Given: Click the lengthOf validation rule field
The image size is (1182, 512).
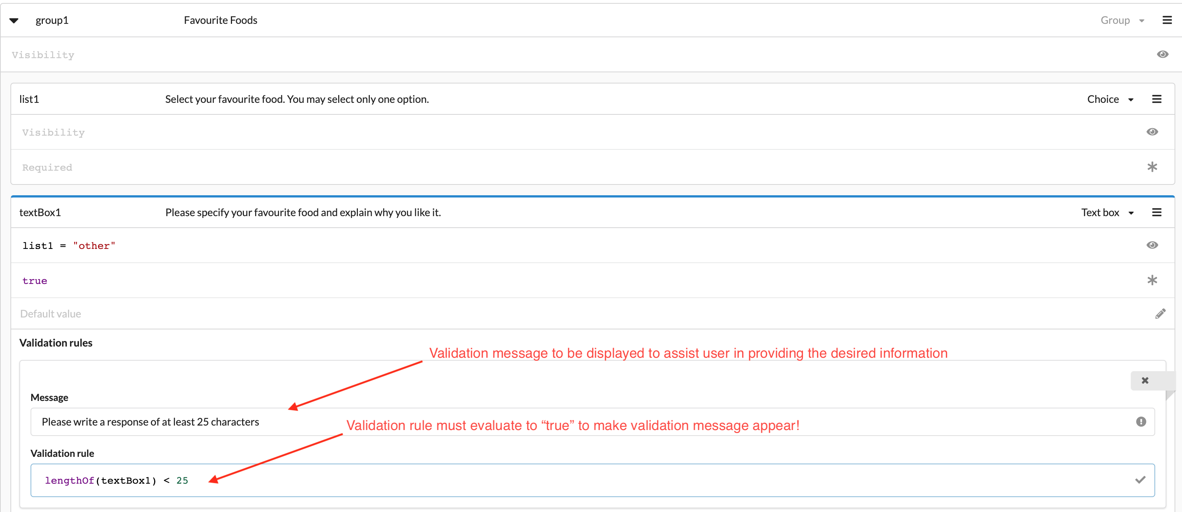Looking at the screenshot, I should 551,480.
